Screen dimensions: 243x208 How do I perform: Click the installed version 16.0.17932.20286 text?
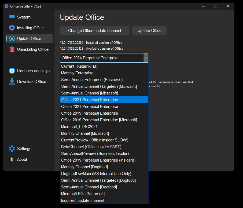click(91, 42)
